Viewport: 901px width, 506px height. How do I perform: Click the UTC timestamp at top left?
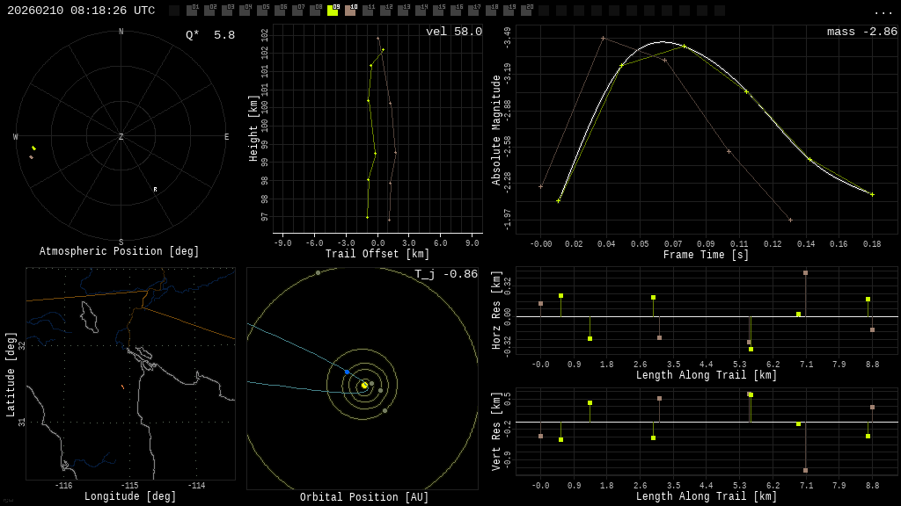[x=81, y=11]
